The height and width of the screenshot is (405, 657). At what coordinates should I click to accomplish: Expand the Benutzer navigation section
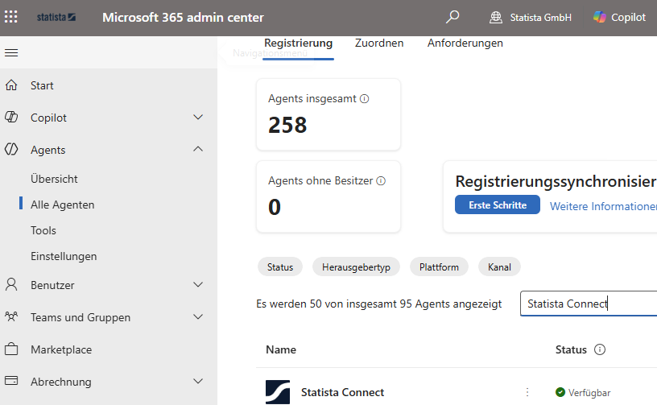pyautogui.click(x=198, y=285)
